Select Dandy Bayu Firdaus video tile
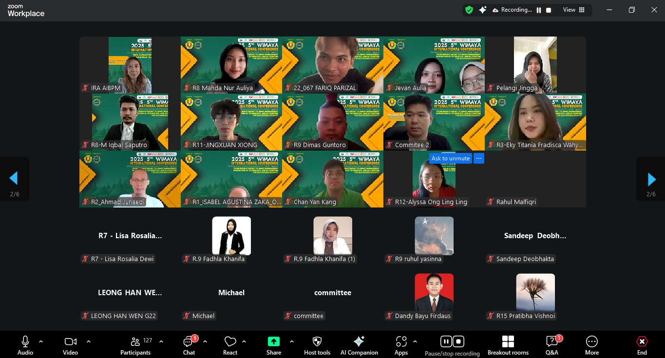 click(x=434, y=292)
